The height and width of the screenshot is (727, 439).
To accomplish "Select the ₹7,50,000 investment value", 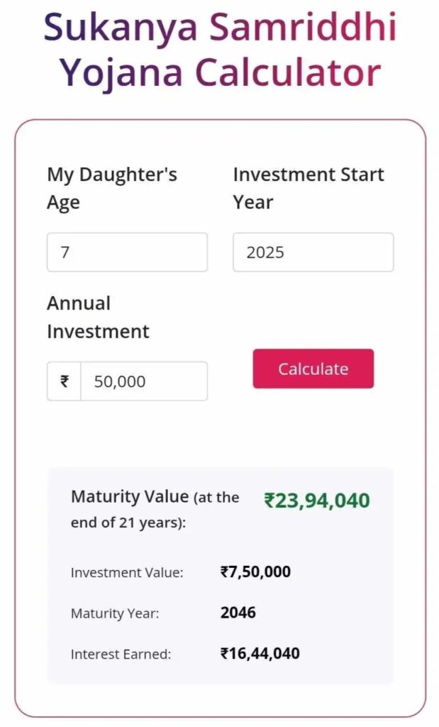I will coord(255,572).
